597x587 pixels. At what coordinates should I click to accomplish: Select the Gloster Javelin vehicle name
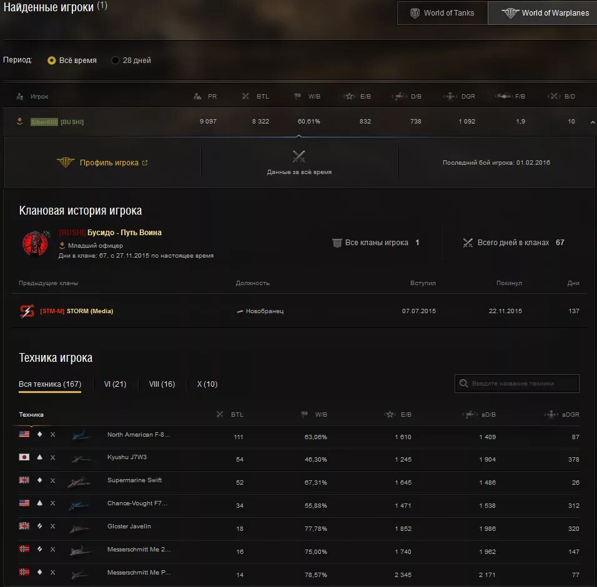[x=129, y=526]
